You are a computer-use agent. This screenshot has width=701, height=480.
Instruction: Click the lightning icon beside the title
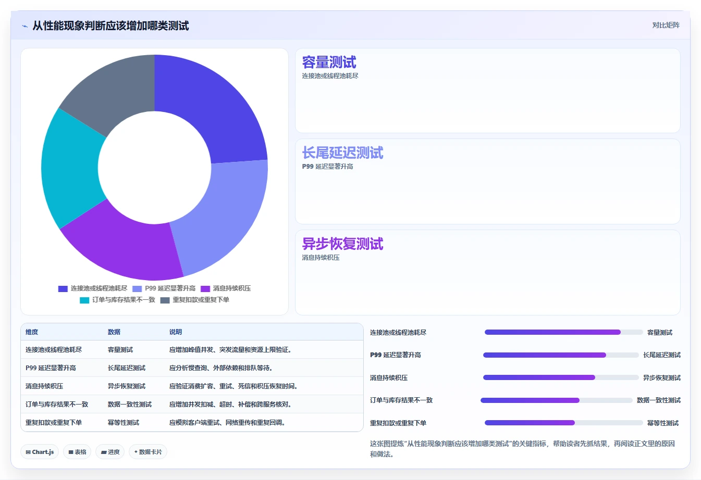24,26
